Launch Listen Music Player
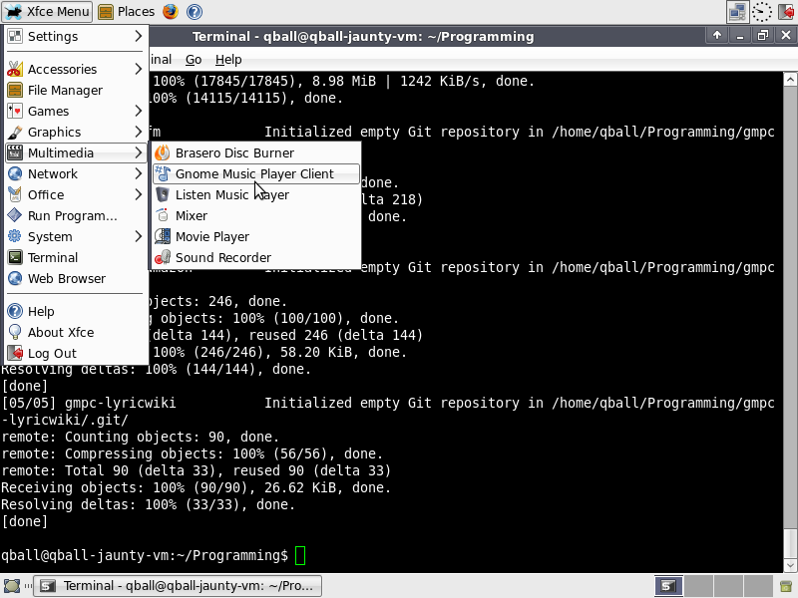The width and height of the screenshot is (798, 598). coord(256,194)
